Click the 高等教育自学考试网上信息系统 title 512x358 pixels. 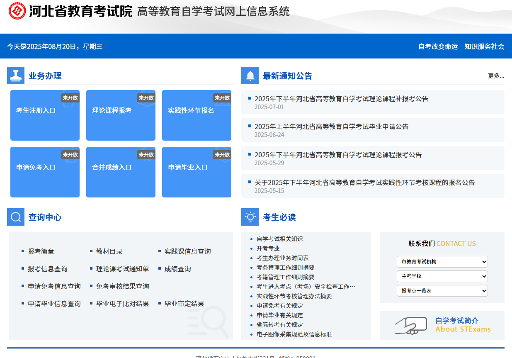213,11
